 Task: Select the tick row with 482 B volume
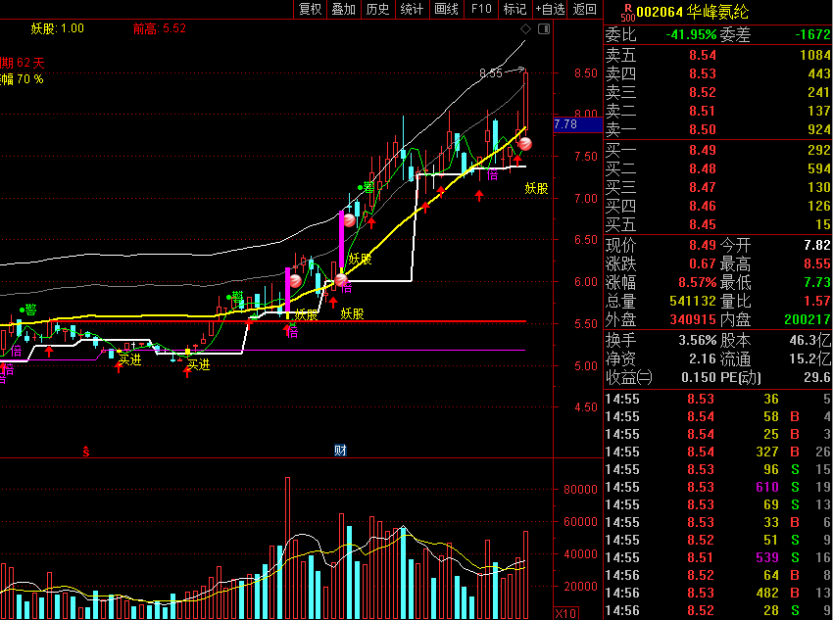click(718, 593)
